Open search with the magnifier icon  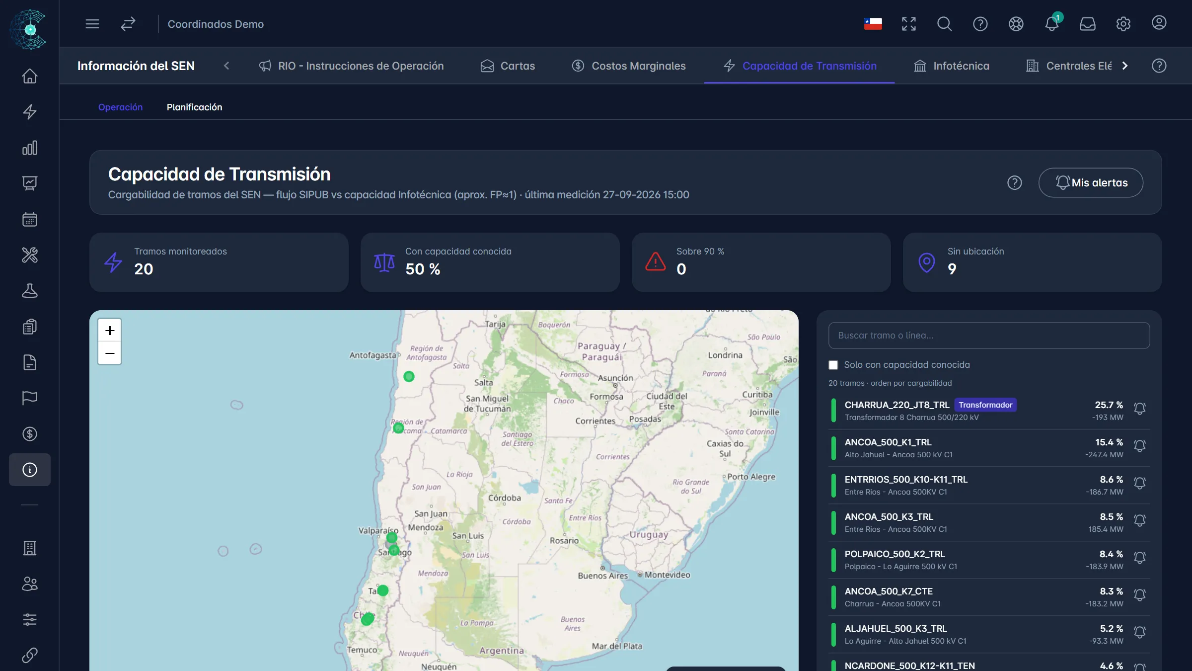[x=945, y=24]
